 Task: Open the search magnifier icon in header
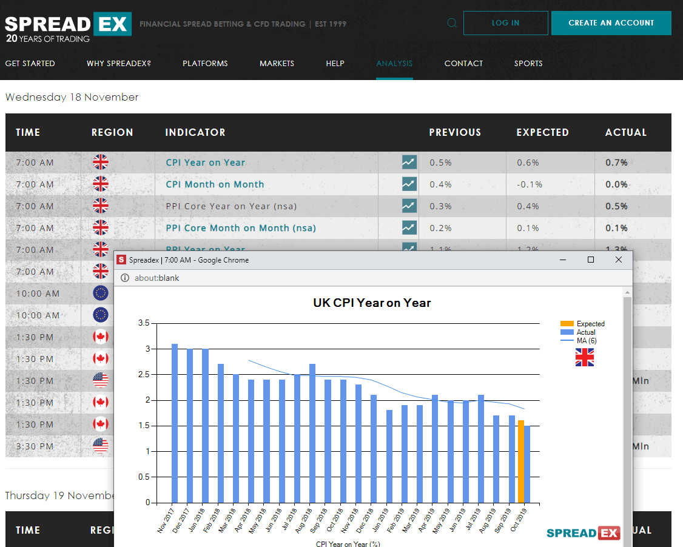[x=452, y=23]
